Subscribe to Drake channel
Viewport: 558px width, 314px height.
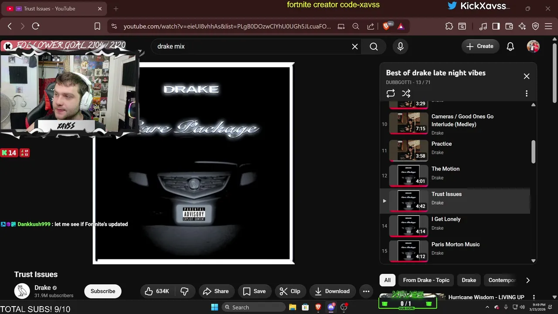pyautogui.click(x=103, y=291)
